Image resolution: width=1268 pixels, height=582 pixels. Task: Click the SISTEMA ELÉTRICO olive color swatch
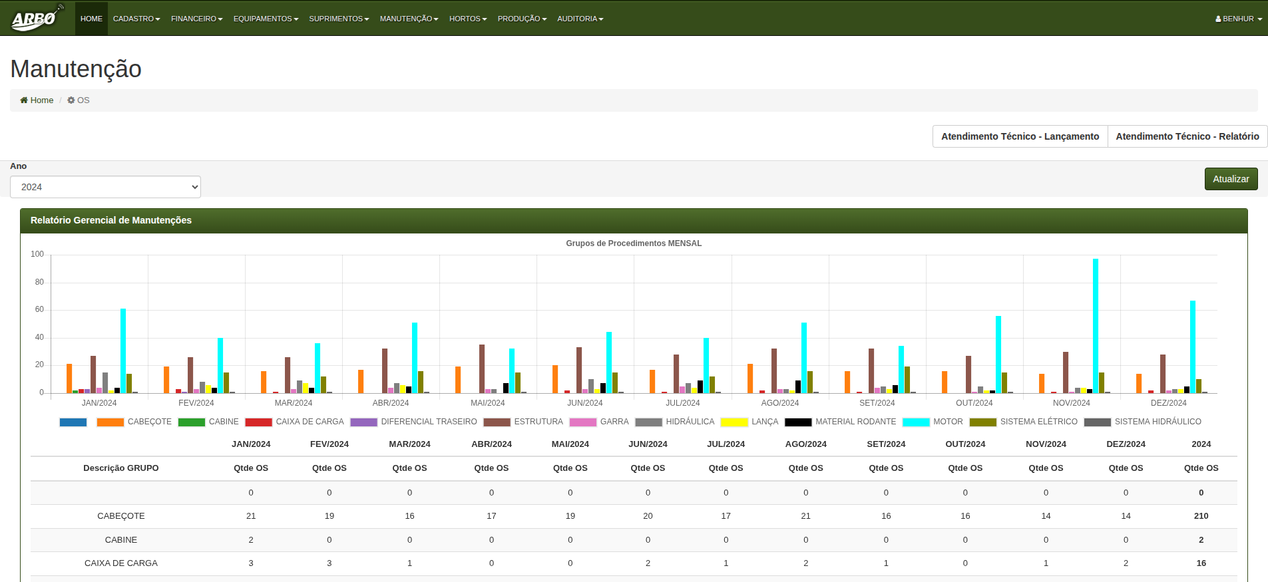tap(982, 422)
